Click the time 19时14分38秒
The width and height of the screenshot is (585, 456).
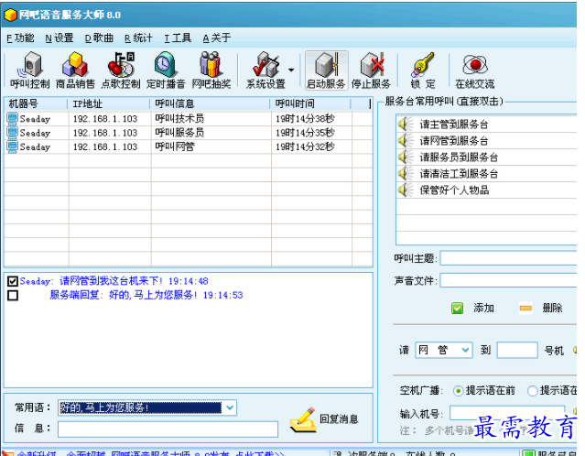click(x=305, y=119)
